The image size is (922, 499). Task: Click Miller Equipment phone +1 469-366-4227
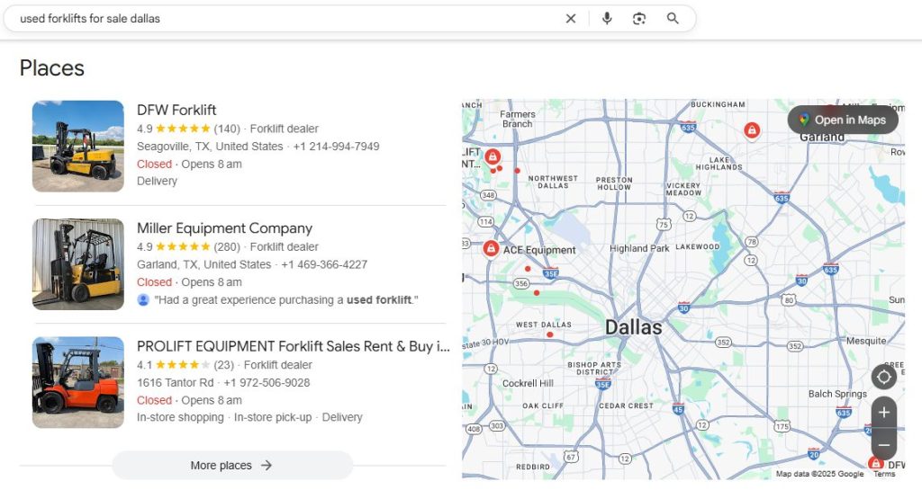(x=324, y=264)
